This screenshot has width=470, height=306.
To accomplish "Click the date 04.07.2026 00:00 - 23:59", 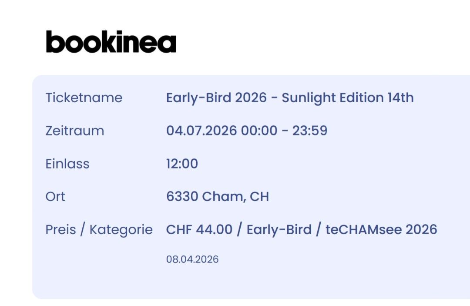I will click(247, 131).
